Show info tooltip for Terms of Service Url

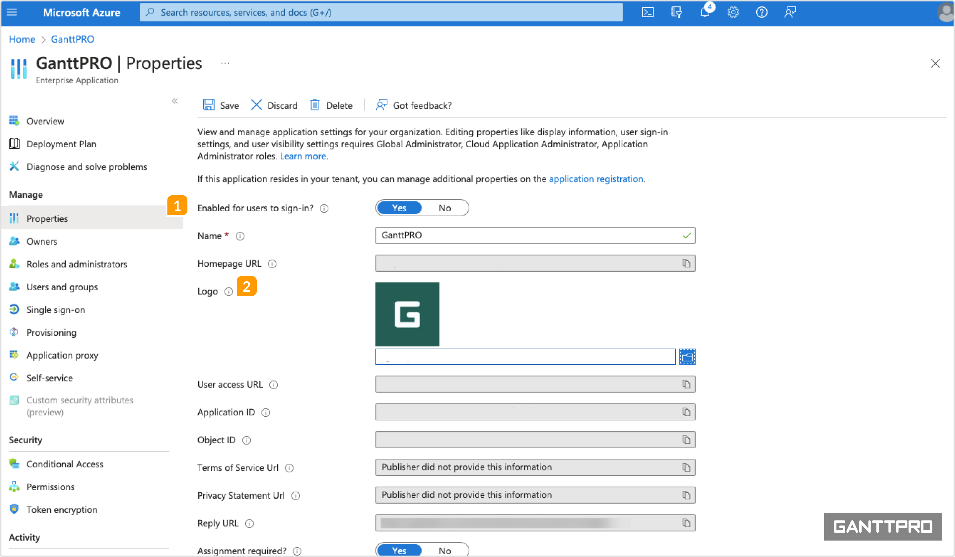[x=289, y=468]
